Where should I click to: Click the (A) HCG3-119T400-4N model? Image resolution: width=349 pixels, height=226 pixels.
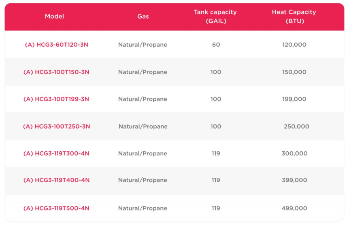pos(56,180)
